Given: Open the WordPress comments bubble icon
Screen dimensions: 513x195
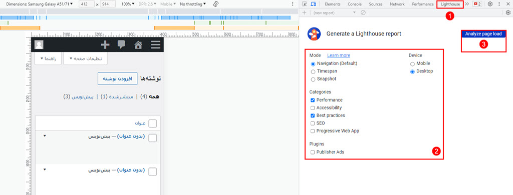Looking at the screenshot, I should [121, 44].
